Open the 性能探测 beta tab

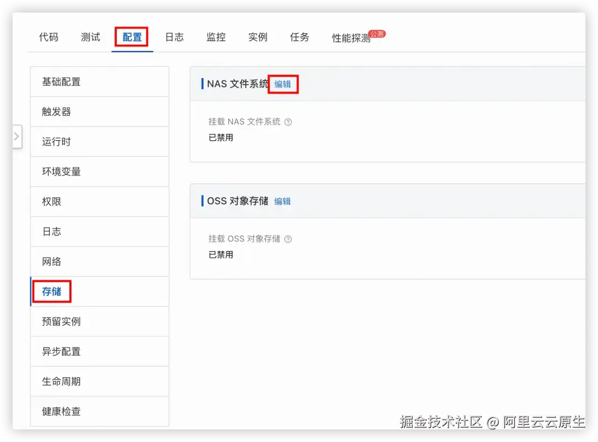point(349,37)
